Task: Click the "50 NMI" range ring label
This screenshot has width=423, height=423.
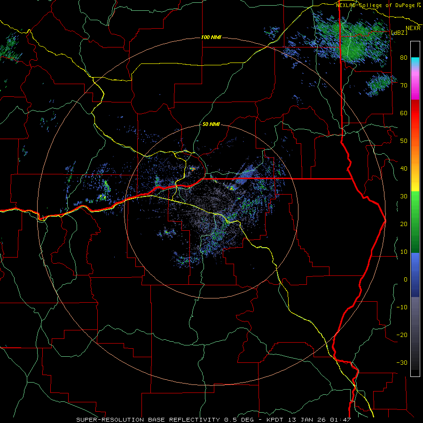Action: click(x=211, y=125)
